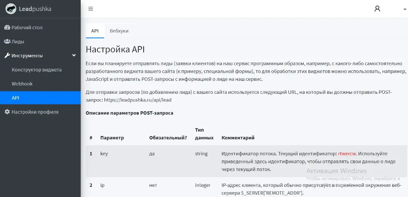Click the Обязательный? column header
This screenshot has width=408, height=197.
click(168, 138)
